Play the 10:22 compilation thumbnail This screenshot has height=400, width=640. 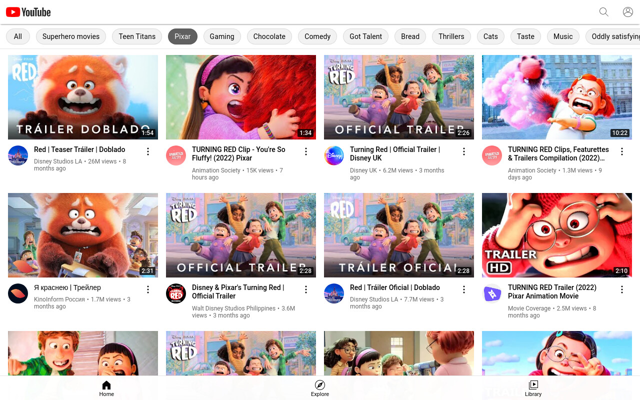point(557,97)
